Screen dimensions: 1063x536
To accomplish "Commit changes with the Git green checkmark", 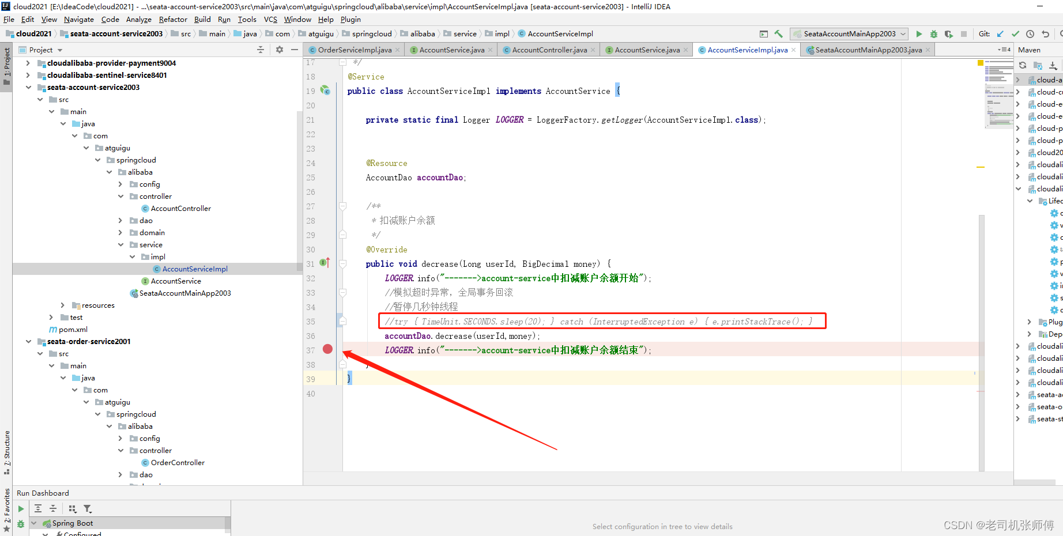I will tap(1015, 34).
